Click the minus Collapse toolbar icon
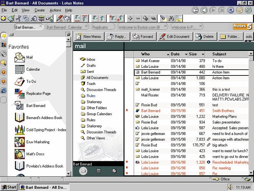 click(x=137, y=18)
